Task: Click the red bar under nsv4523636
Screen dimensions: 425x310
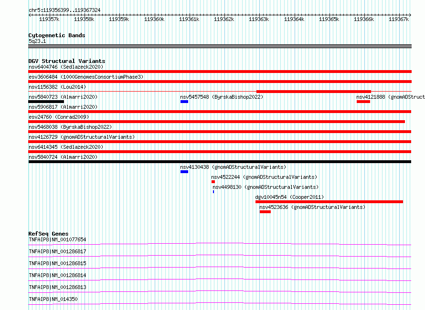Action: 265,212
